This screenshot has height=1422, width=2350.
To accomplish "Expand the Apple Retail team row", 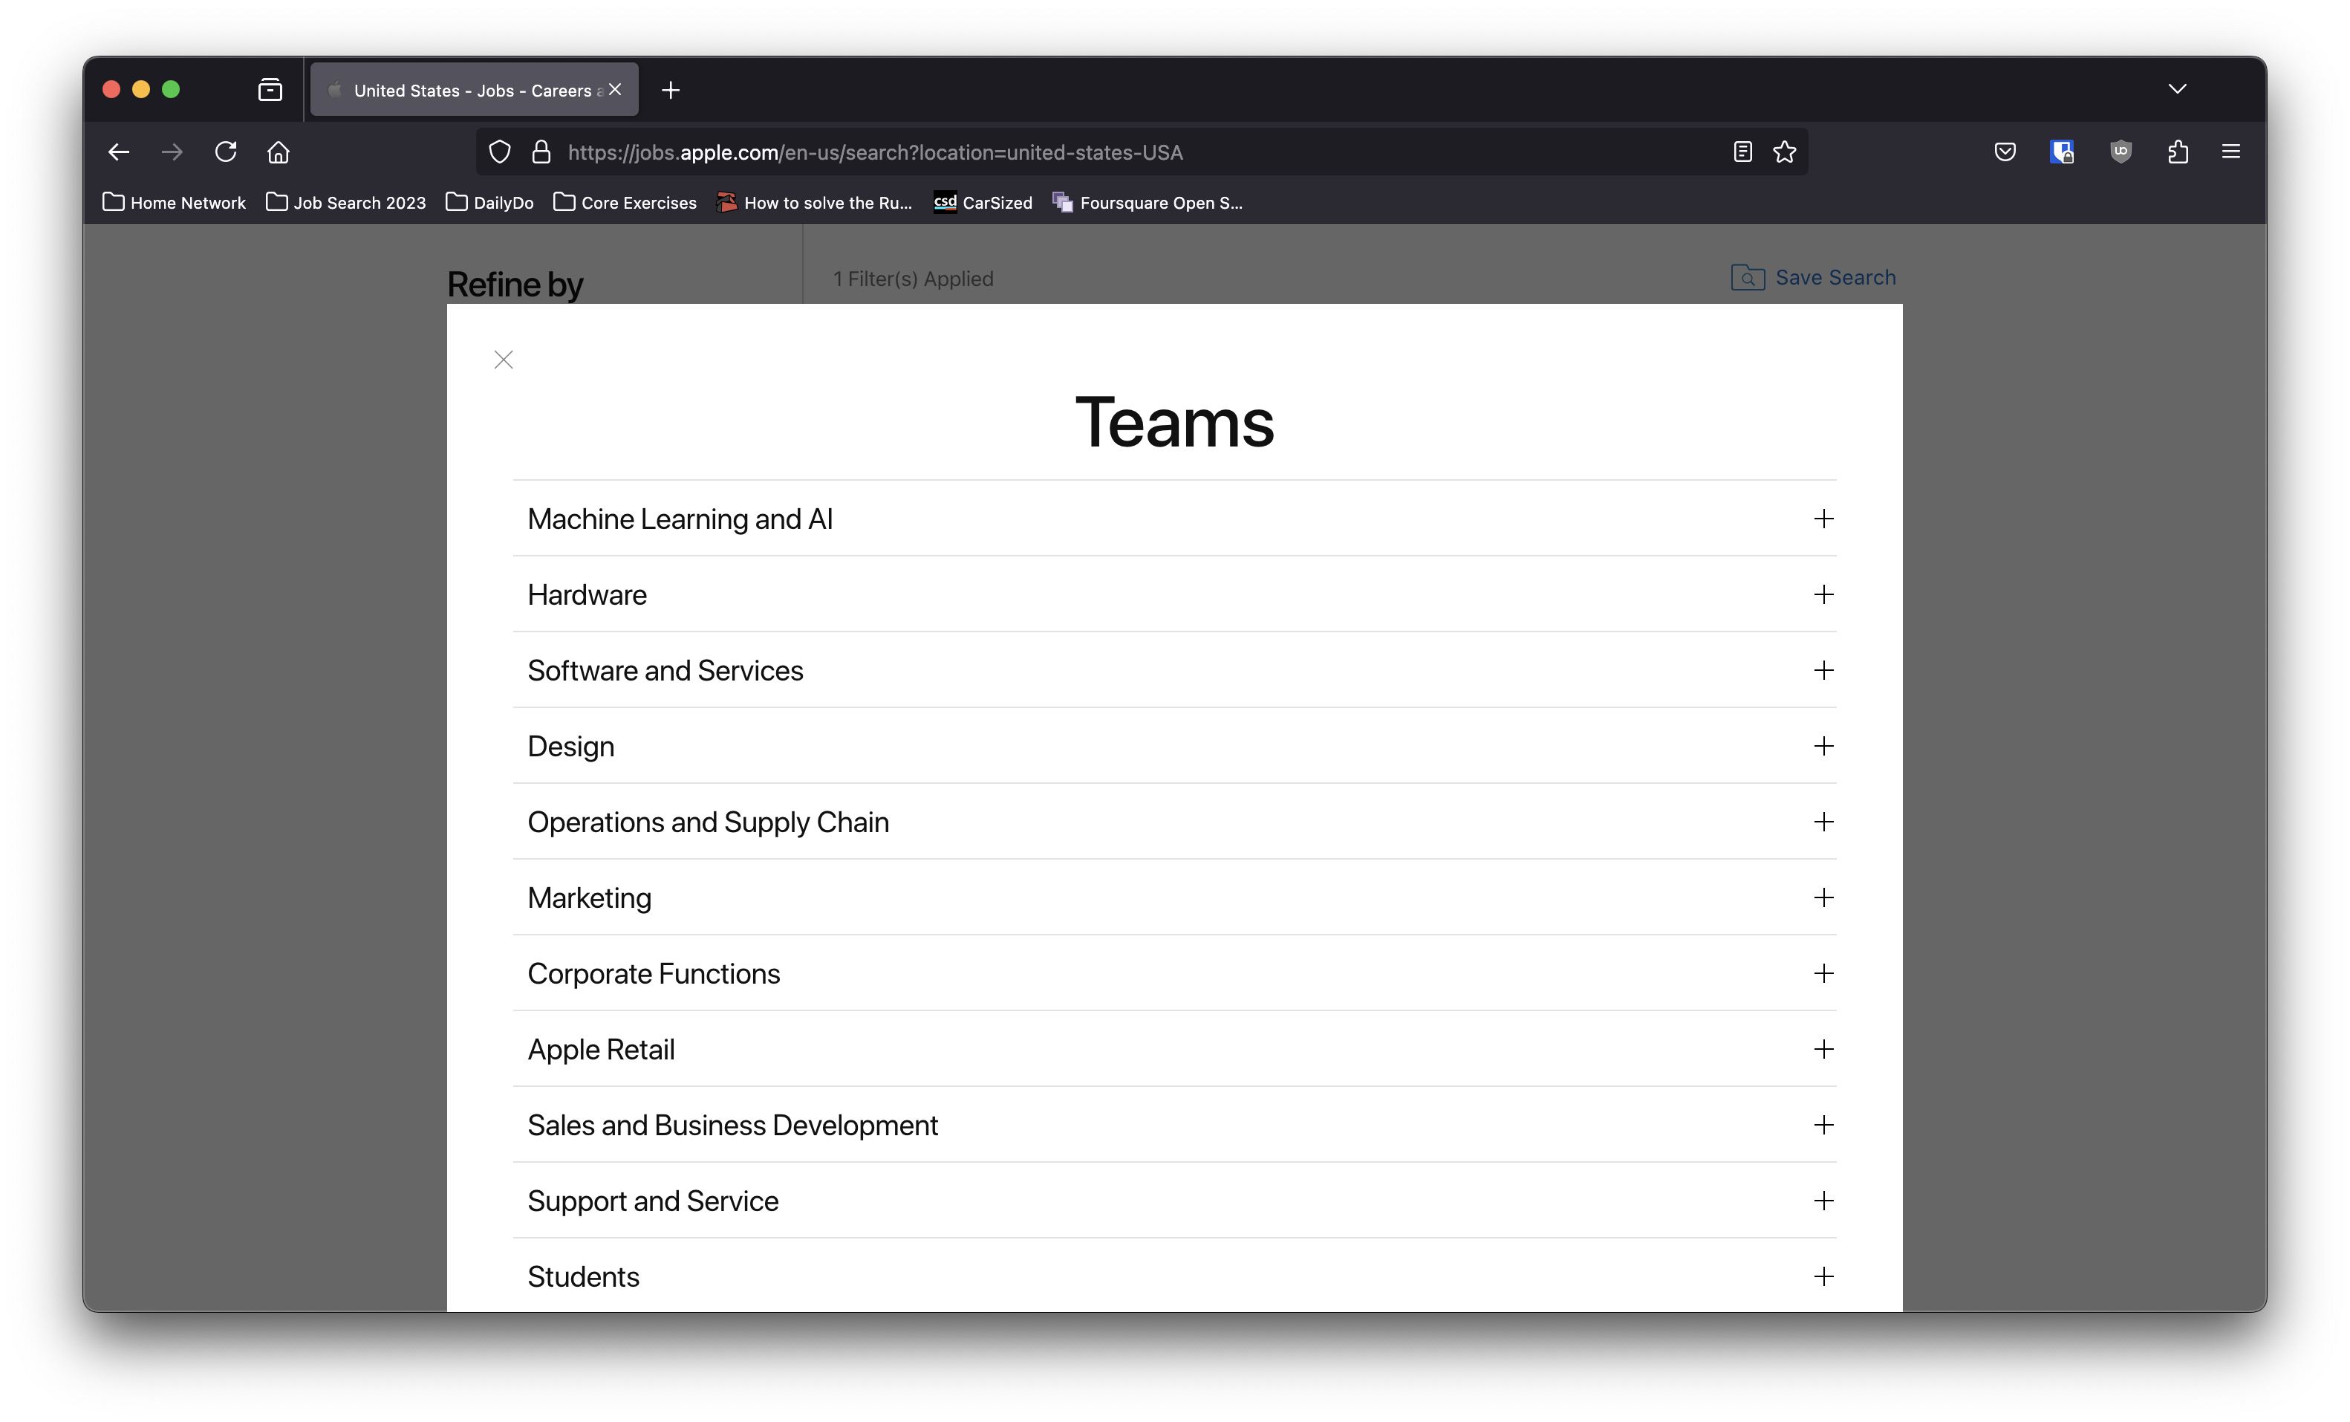I will pyautogui.click(x=1823, y=1049).
